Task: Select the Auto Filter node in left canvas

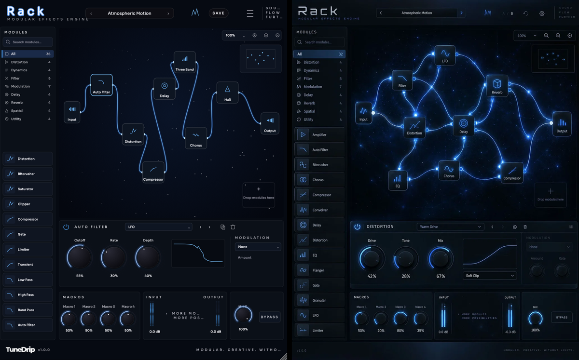Action: click(x=101, y=85)
